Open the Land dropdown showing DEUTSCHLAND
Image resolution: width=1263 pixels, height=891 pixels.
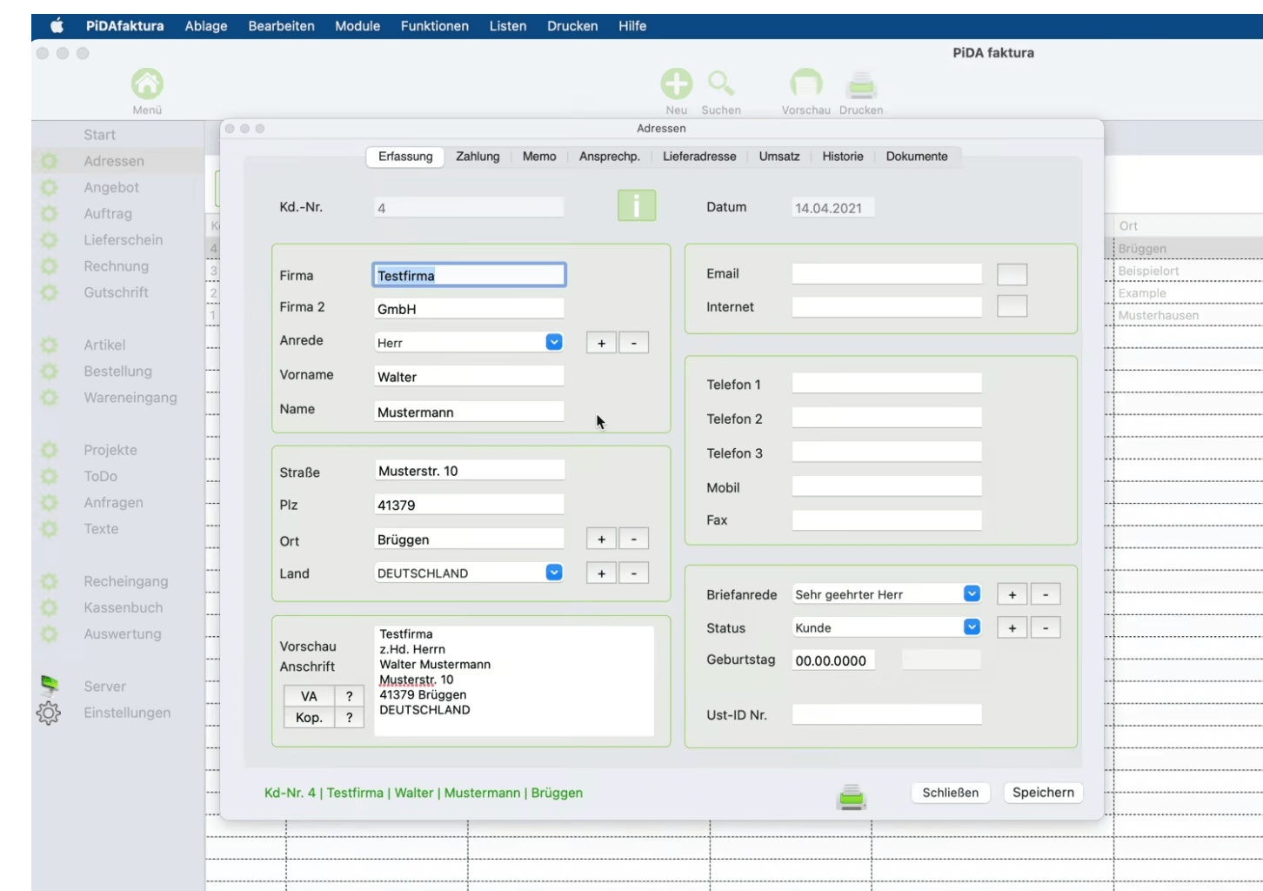tap(554, 573)
